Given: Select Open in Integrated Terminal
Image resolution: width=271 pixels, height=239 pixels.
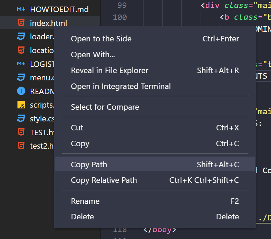Looking at the screenshot, I should tap(155, 86).
